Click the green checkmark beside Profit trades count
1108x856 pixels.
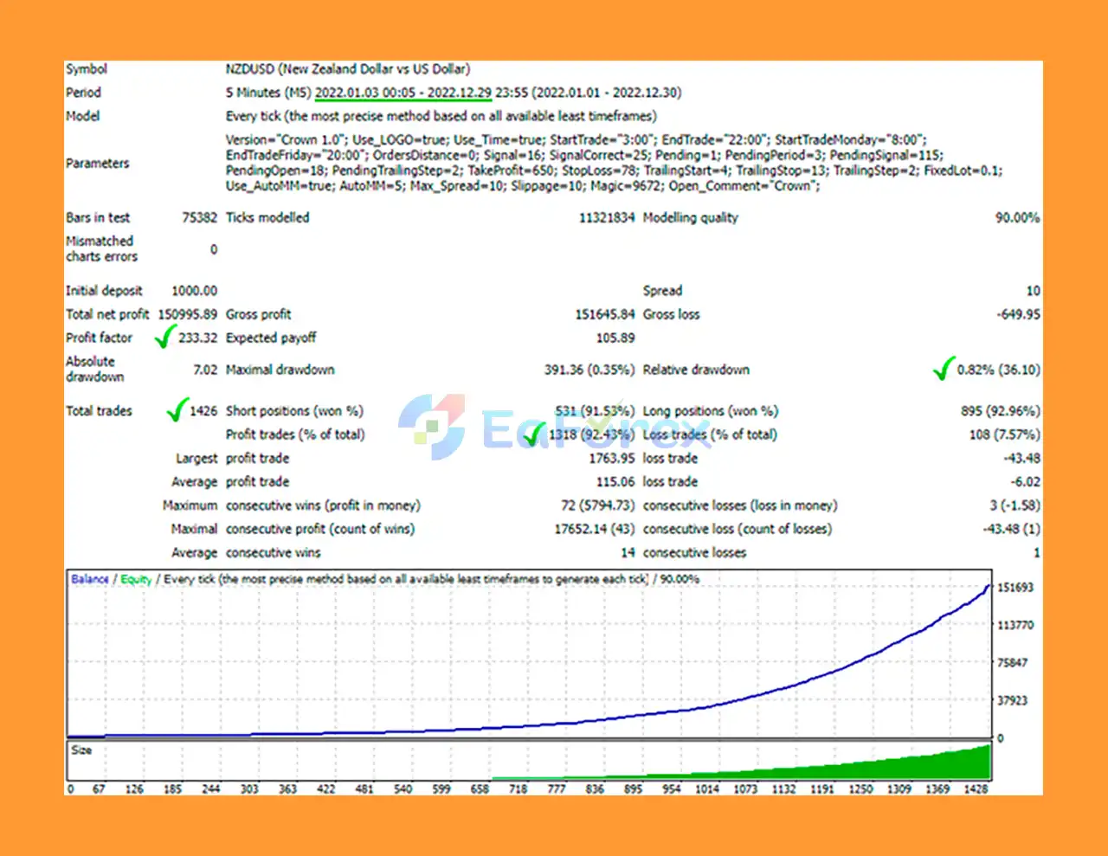(534, 434)
